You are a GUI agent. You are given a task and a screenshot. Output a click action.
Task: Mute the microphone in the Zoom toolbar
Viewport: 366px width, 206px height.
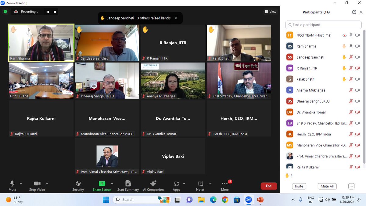[x=13, y=186]
